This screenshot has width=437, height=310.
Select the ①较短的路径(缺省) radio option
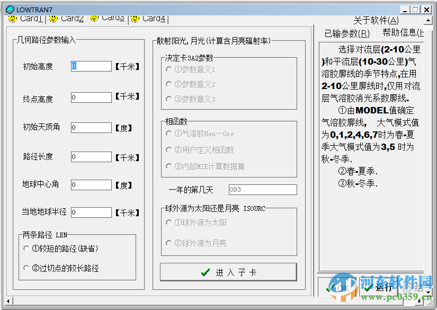pos(27,247)
